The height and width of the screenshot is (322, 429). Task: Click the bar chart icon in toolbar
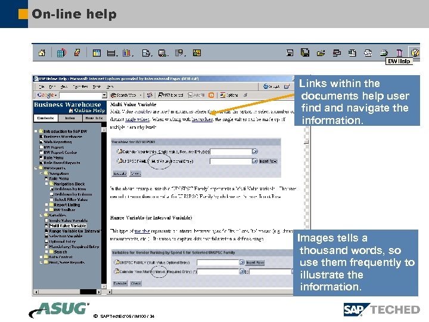[x=127, y=52]
